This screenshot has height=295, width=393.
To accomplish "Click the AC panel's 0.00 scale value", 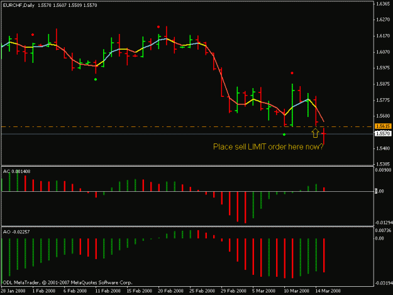I will click(x=379, y=191).
